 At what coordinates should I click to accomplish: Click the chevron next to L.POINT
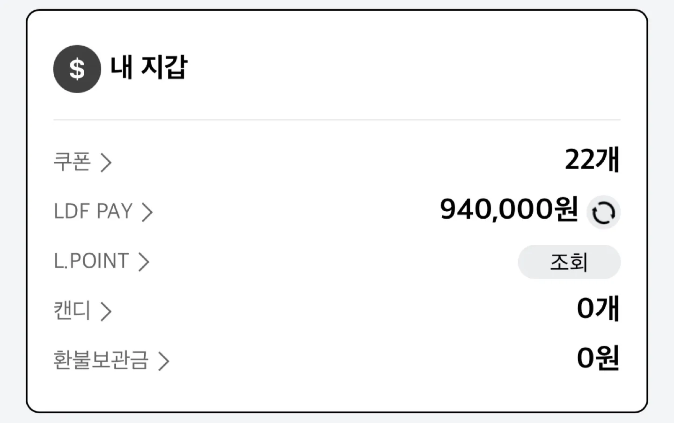click(144, 262)
